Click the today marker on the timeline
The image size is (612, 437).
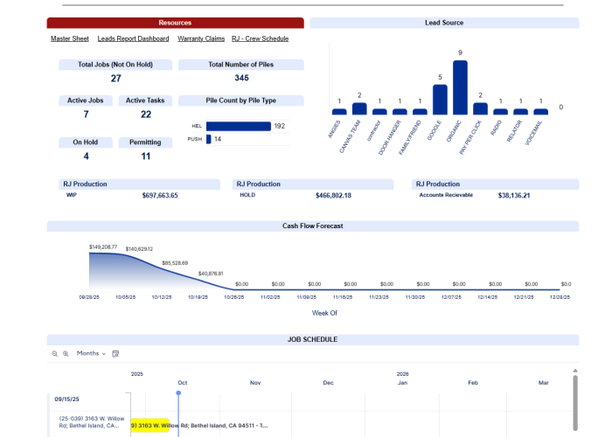point(178,393)
